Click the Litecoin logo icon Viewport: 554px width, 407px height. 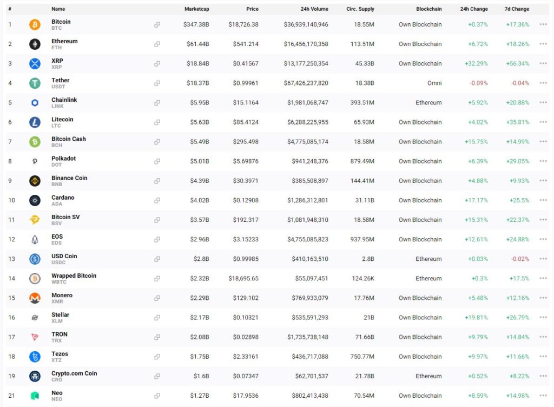[35, 122]
